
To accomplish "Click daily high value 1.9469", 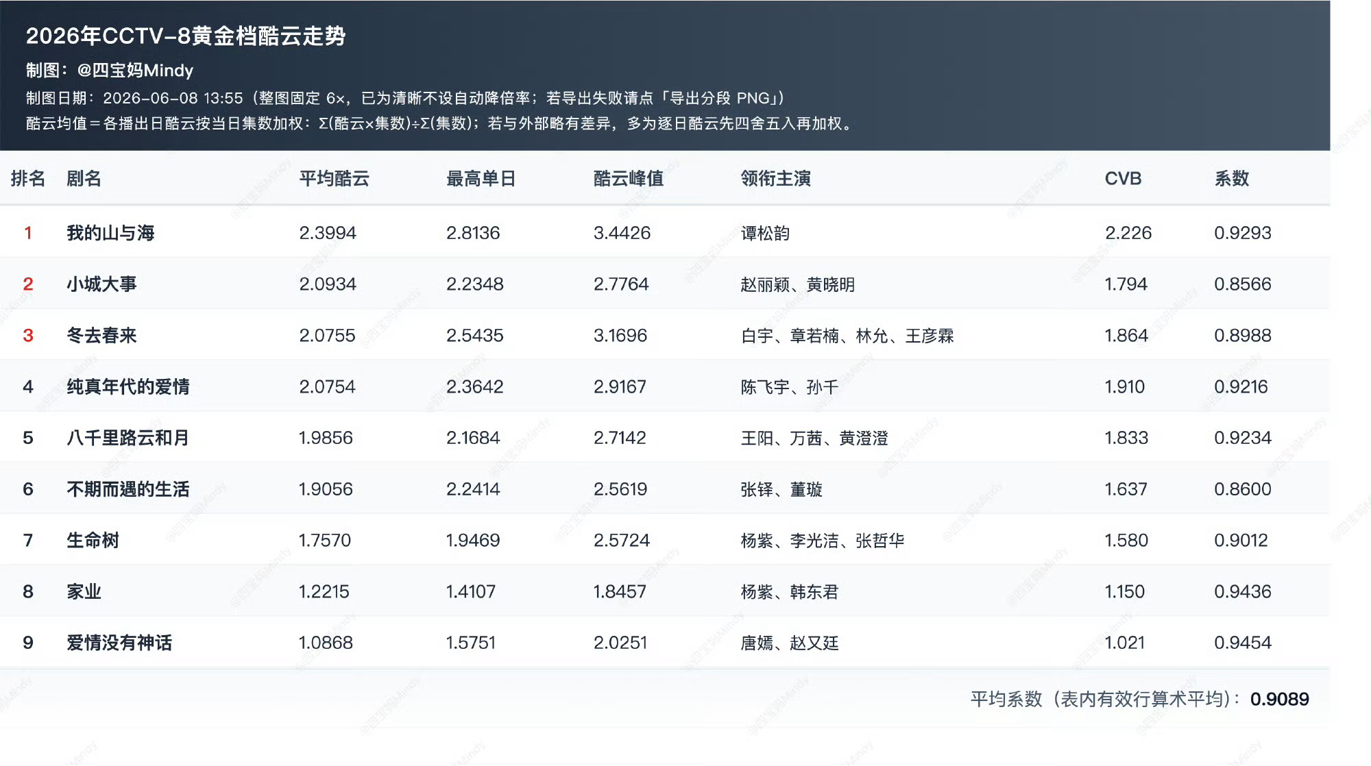I will point(473,541).
